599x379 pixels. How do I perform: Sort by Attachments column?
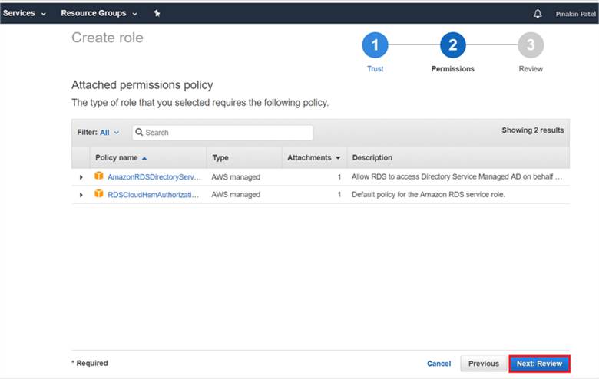pos(313,157)
